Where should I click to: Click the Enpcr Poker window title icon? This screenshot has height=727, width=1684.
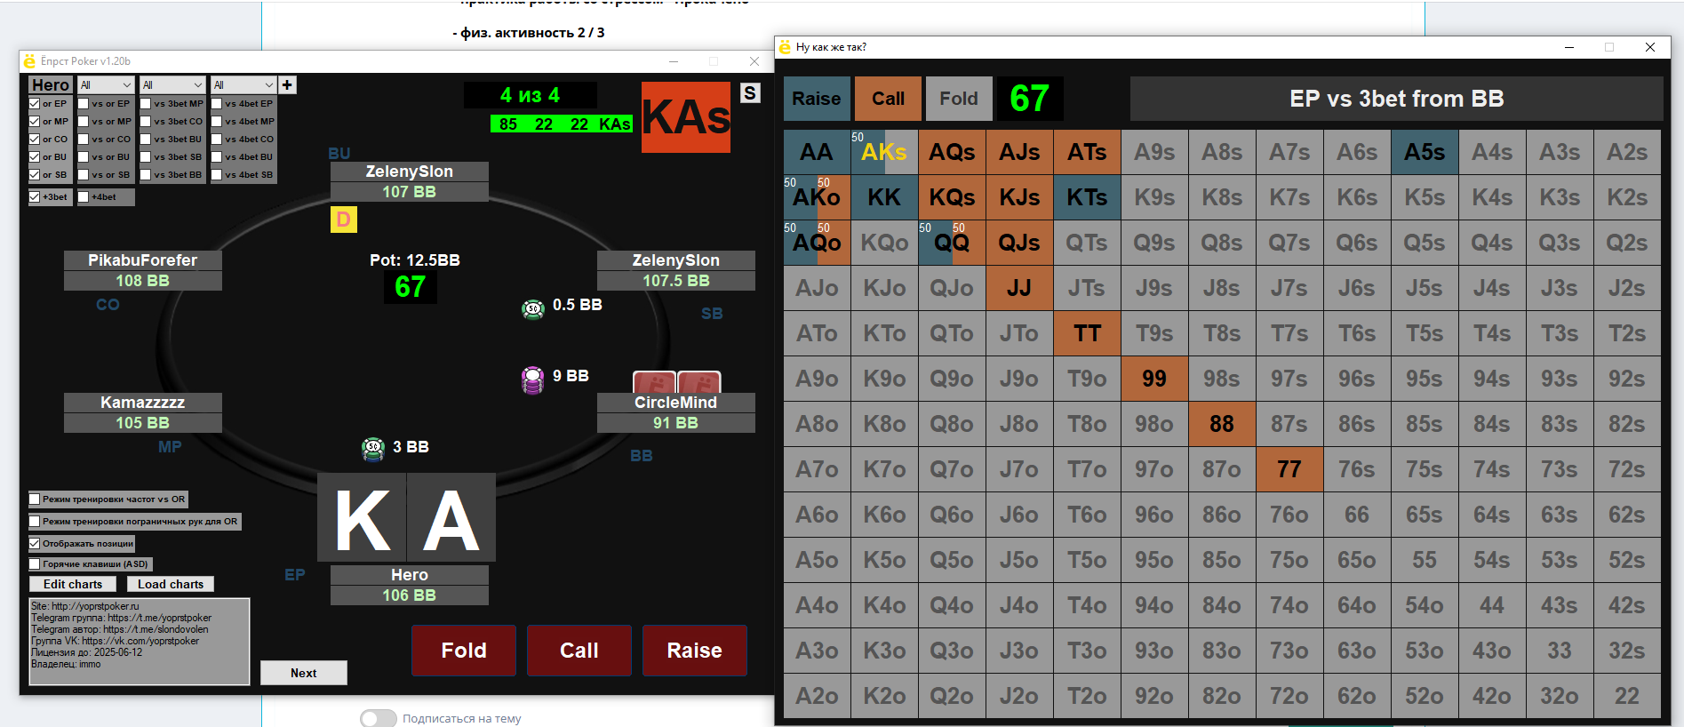click(x=29, y=61)
